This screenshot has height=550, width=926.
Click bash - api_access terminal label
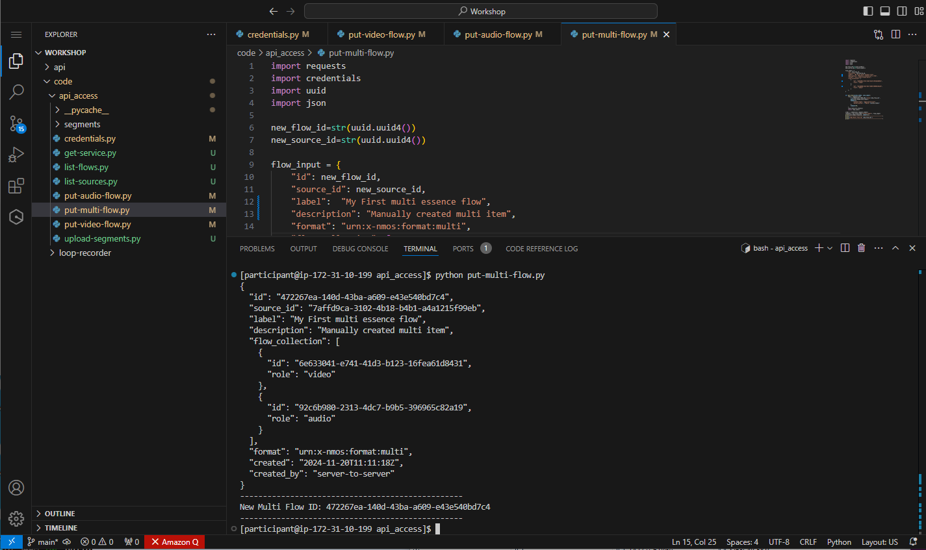pos(775,248)
